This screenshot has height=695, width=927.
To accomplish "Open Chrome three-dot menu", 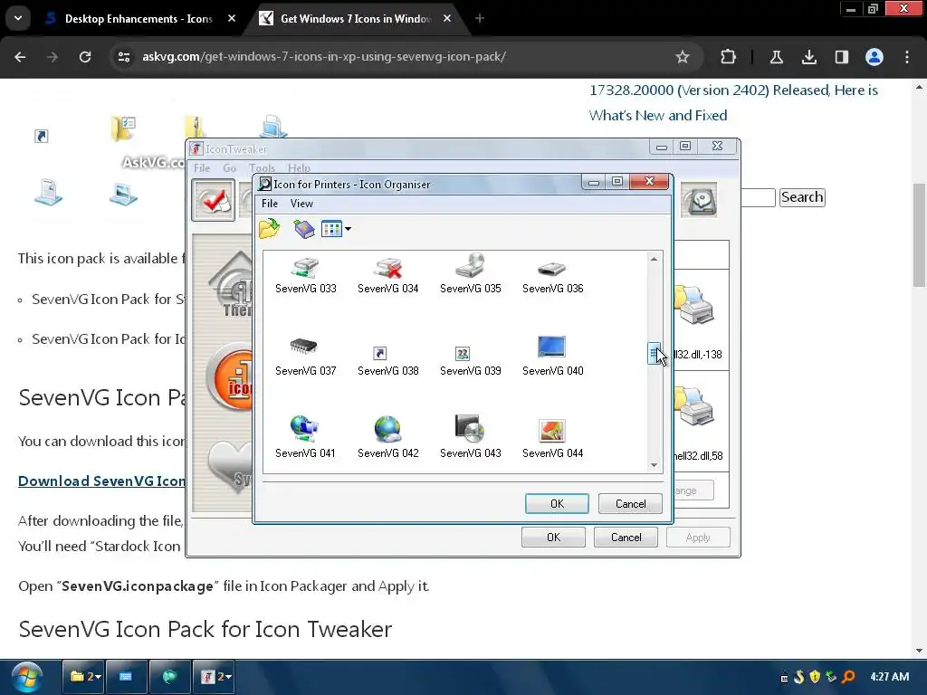I will tap(907, 57).
